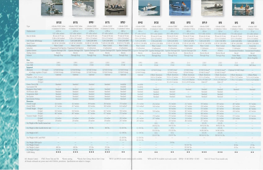263x170 pixels.
Task: Open the docked boat photo above BF130
Action: point(52,8)
